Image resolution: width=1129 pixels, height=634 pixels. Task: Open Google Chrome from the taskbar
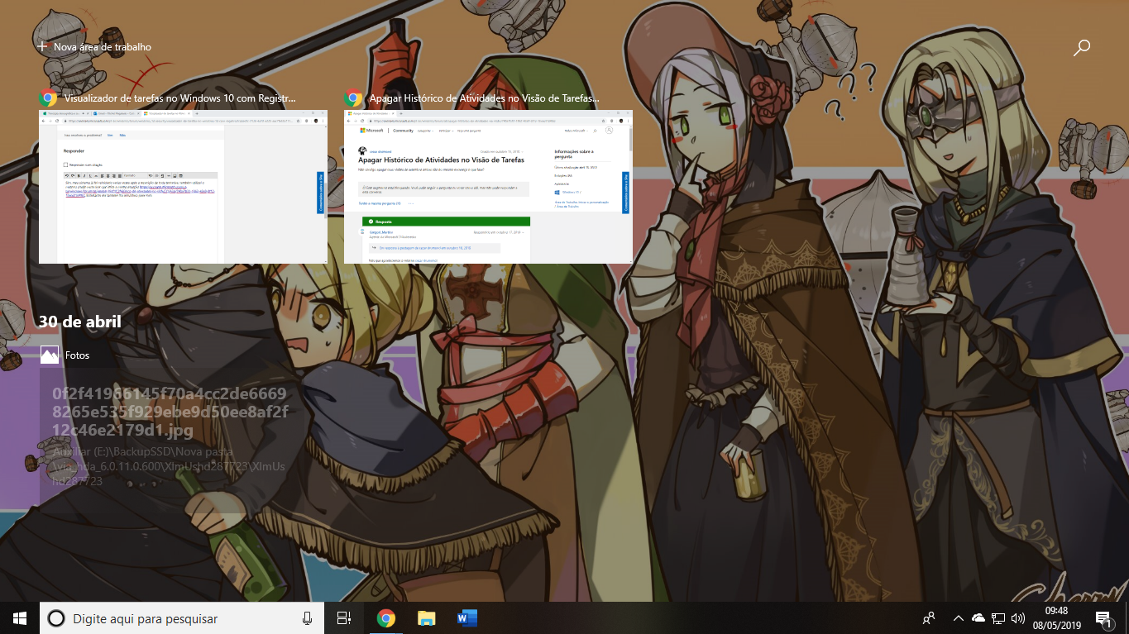coord(385,618)
